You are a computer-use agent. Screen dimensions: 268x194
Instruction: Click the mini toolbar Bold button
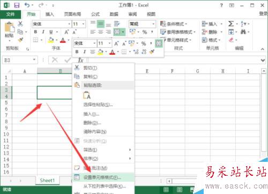click(77, 52)
